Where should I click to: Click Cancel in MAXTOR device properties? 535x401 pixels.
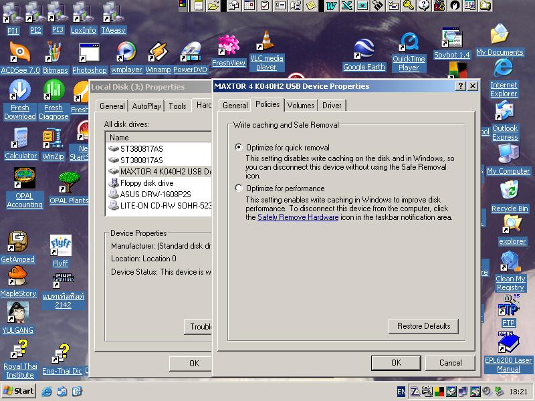click(x=450, y=363)
